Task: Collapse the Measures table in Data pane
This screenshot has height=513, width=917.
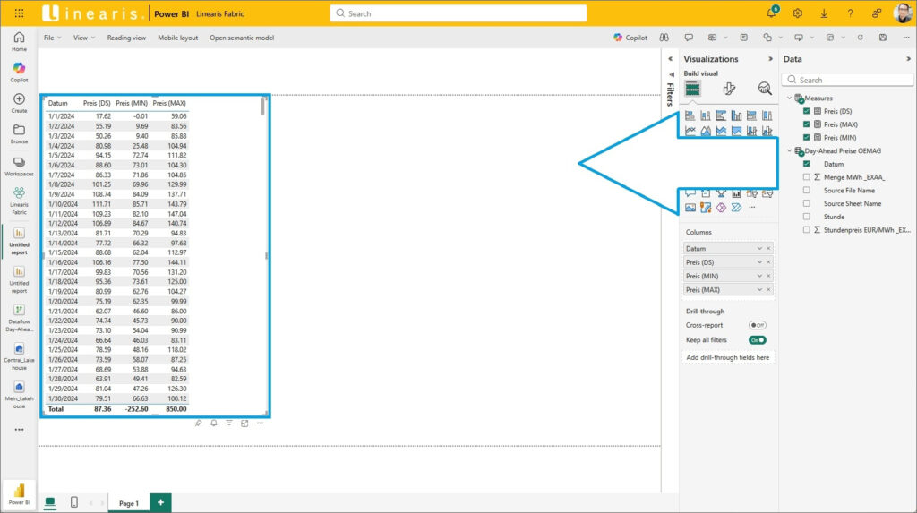Action: click(x=789, y=98)
